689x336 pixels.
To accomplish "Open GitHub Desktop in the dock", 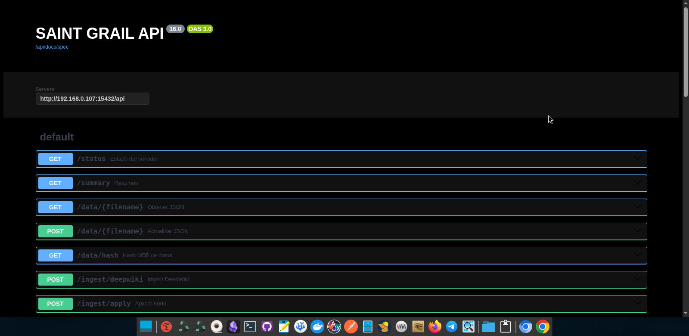I will [x=267, y=327].
